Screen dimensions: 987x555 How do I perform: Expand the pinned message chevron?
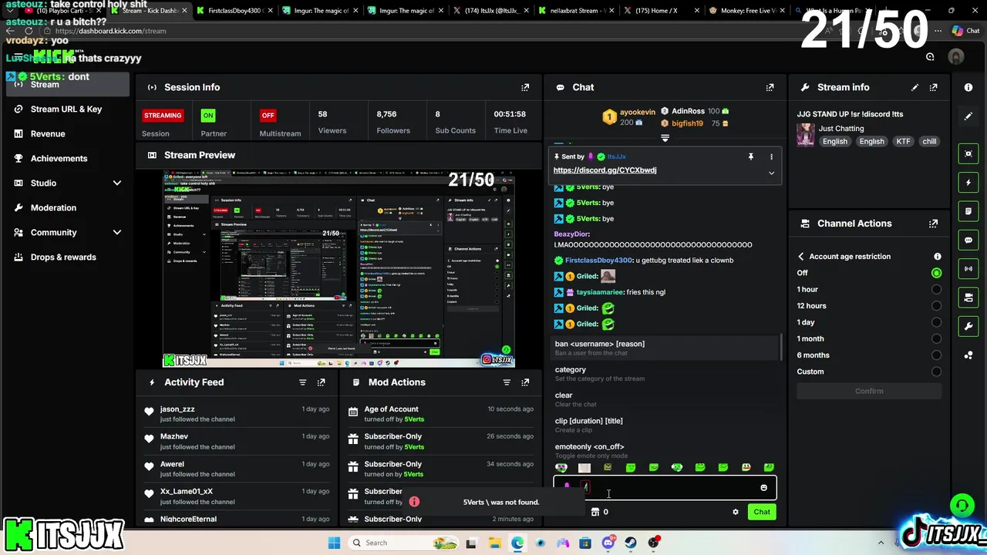[771, 173]
